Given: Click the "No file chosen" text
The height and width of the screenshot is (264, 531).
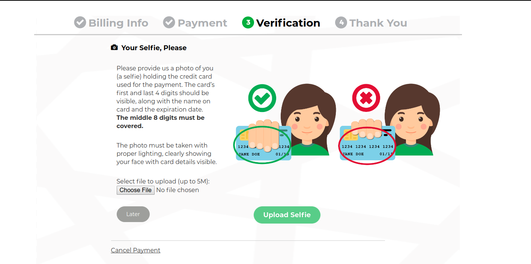Looking at the screenshot, I should pyautogui.click(x=178, y=190).
